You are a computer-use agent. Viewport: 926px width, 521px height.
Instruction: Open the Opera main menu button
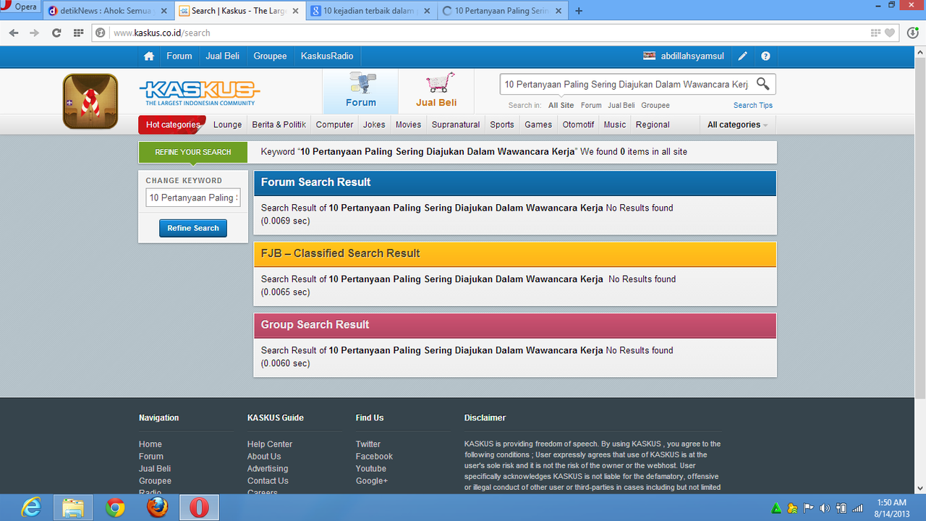(x=20, y=7)
